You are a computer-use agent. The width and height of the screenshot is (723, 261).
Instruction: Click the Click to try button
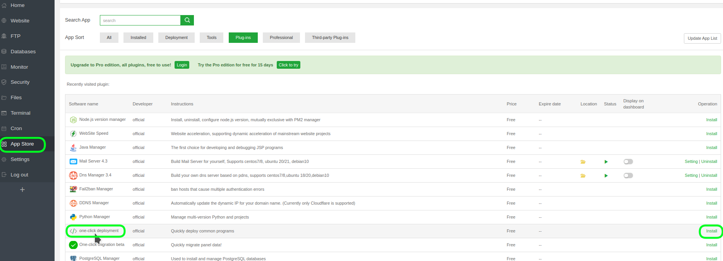pos(288,65)
